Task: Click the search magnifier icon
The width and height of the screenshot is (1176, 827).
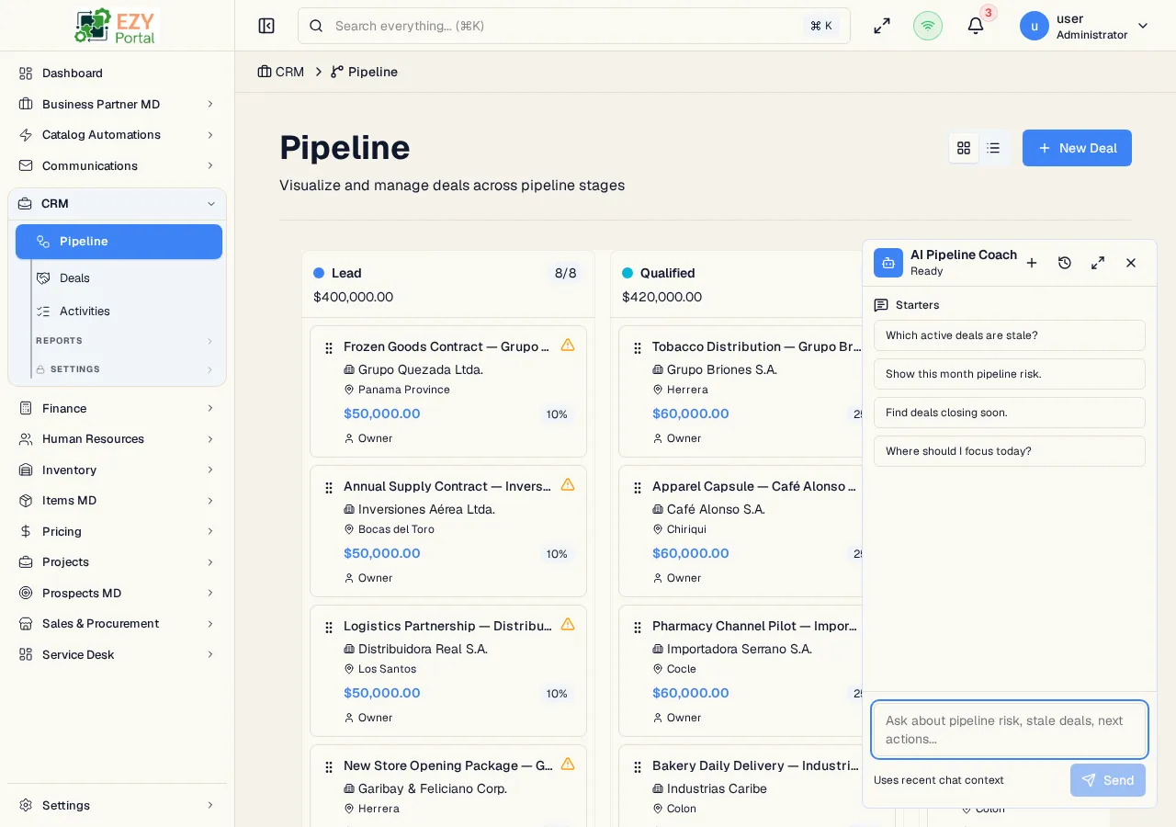Action: tap(316, 26)
